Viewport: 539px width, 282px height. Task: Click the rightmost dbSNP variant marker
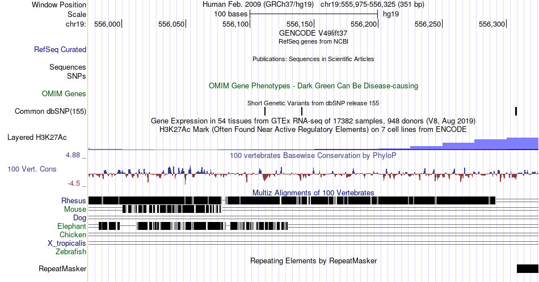[x=516, y=111]
